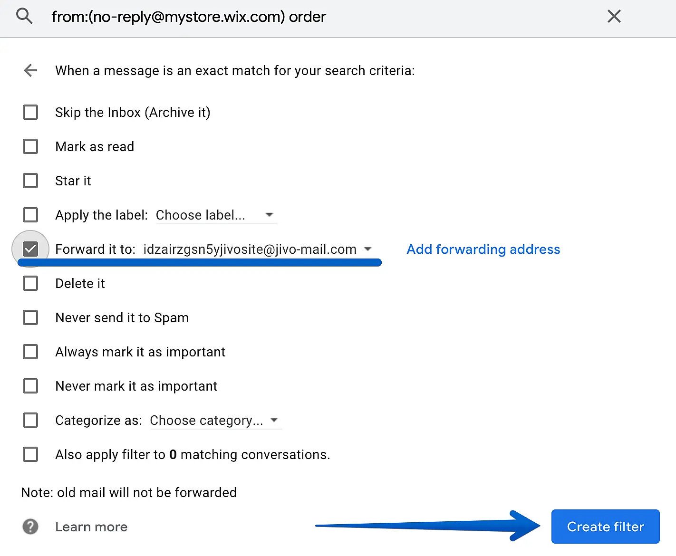The height and width of the screenshot is (556, 676).
Task: Check the Mark as read option
Action: 30,146
